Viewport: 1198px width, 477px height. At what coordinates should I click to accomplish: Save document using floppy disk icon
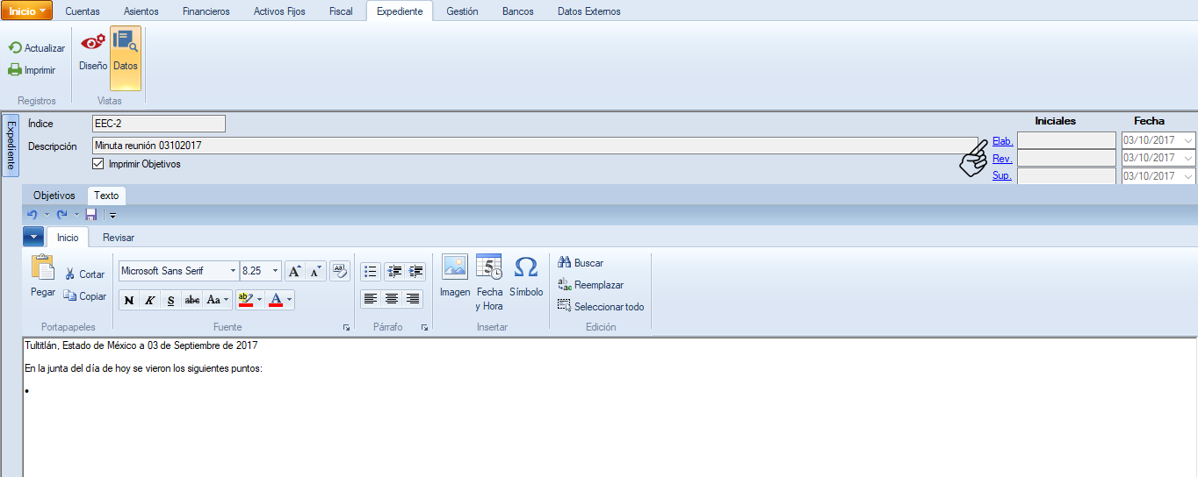click(x=91, y=215)
